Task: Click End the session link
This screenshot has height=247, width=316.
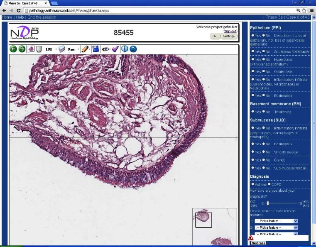Action: 42,17
